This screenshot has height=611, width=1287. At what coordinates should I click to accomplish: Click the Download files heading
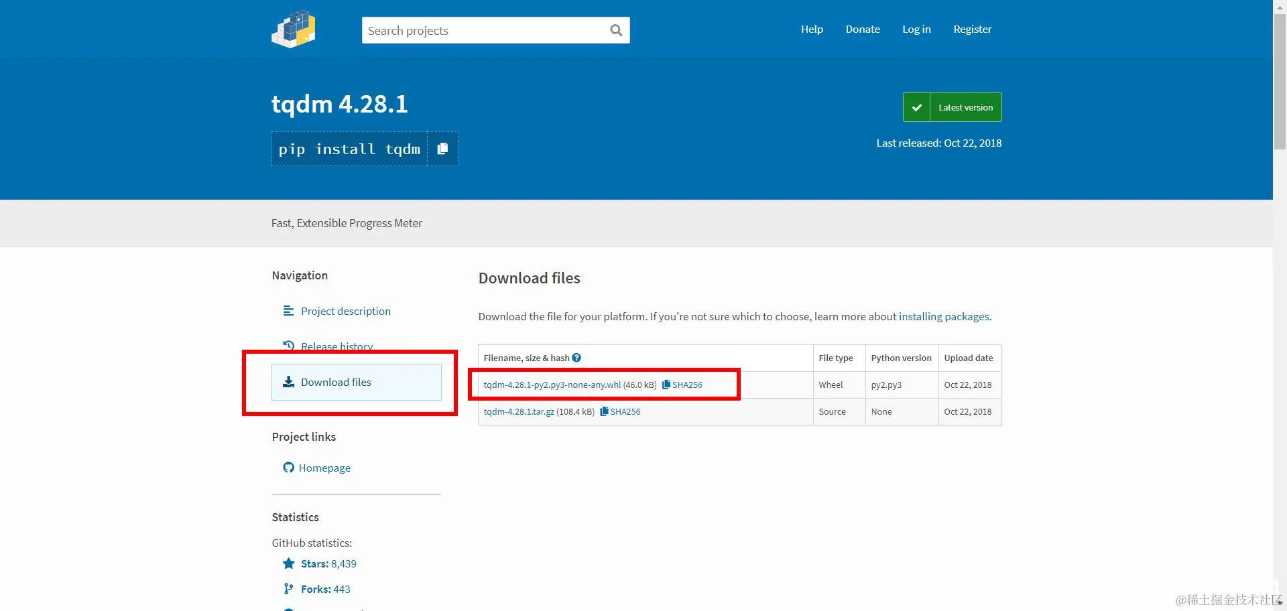[530, 278]
